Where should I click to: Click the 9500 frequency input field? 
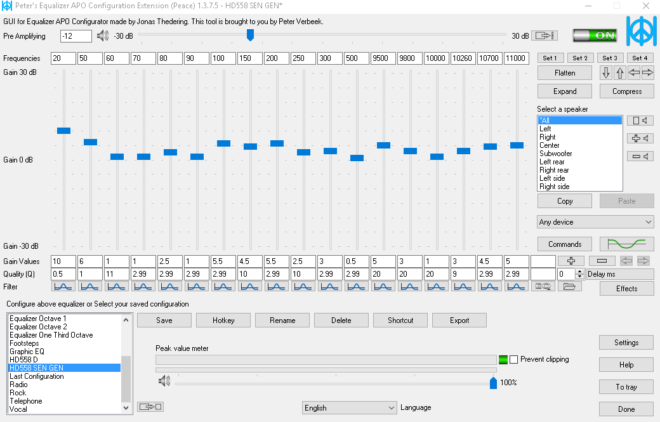pyautogui.click(x=383, y=58)
